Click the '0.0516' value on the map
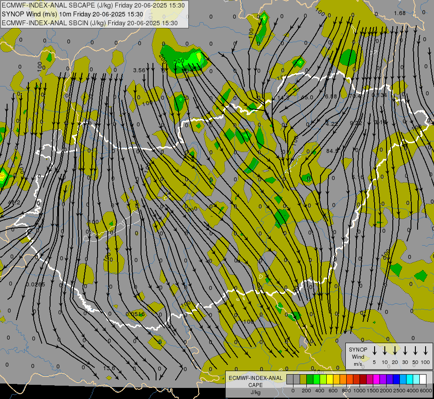This screenshot has height=399, width=434. [135, 314]
